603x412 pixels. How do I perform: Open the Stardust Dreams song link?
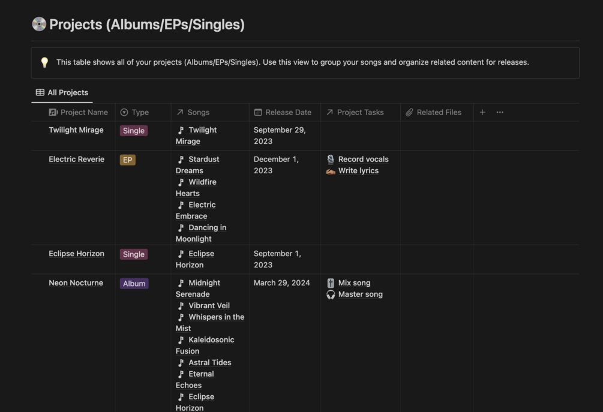coord(203,160)
